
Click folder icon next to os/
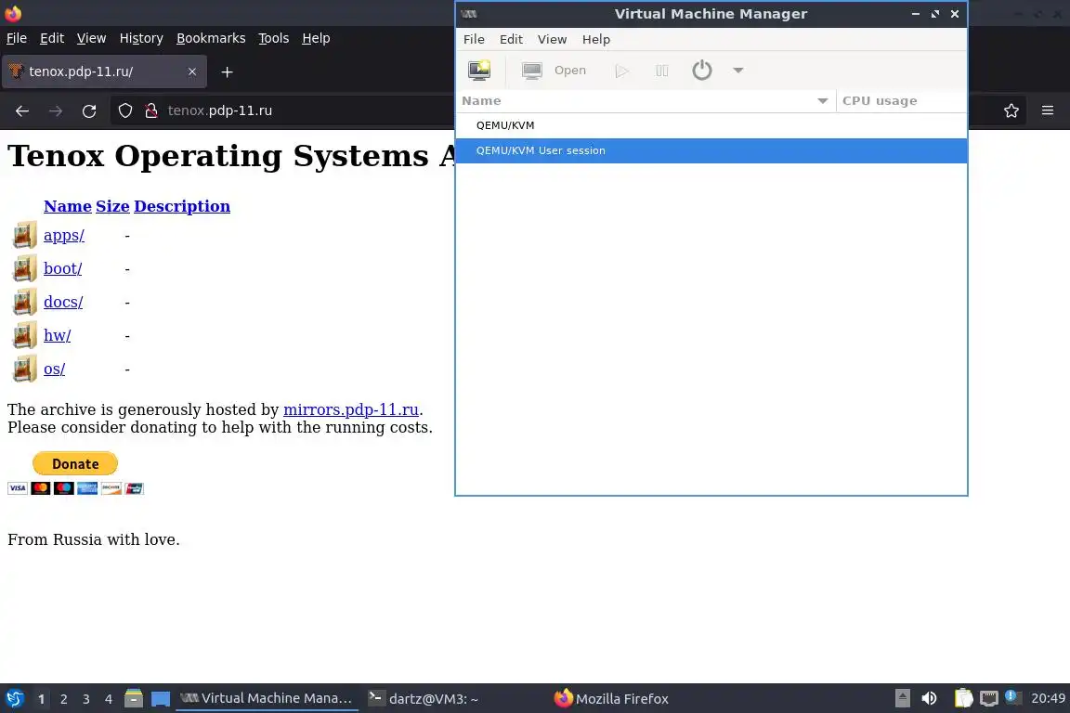(24, 369)
